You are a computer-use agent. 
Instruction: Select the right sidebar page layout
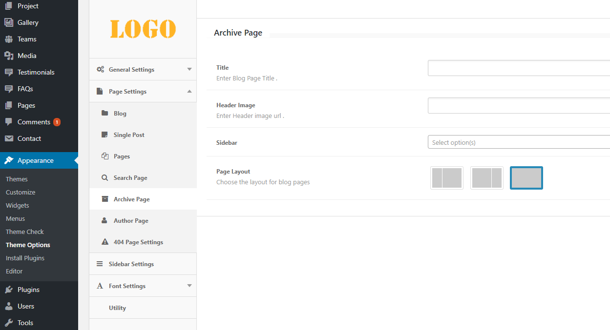[x=486, y=178]
